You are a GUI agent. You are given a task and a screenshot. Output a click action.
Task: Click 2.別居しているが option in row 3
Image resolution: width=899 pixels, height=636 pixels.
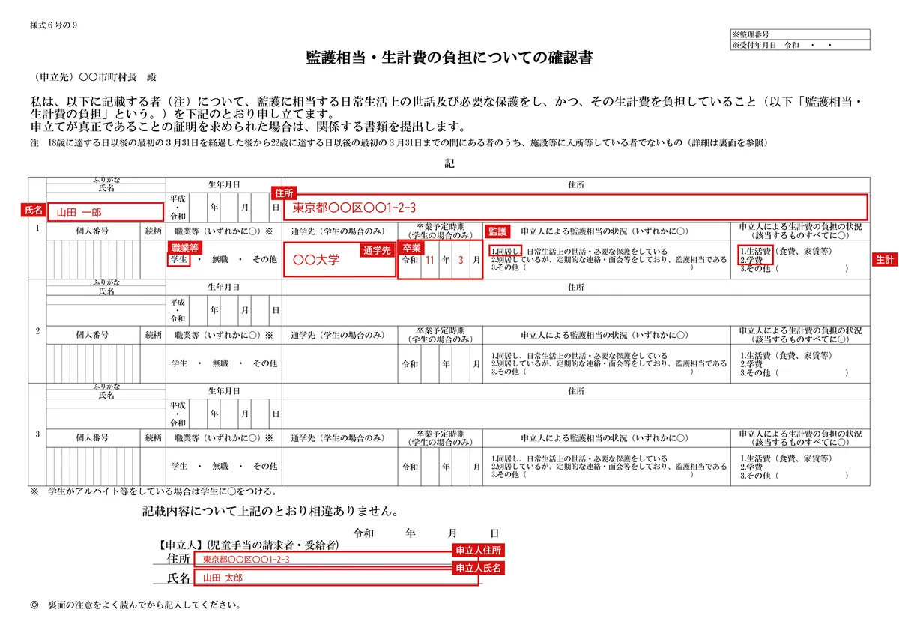[x=609, y=467]
